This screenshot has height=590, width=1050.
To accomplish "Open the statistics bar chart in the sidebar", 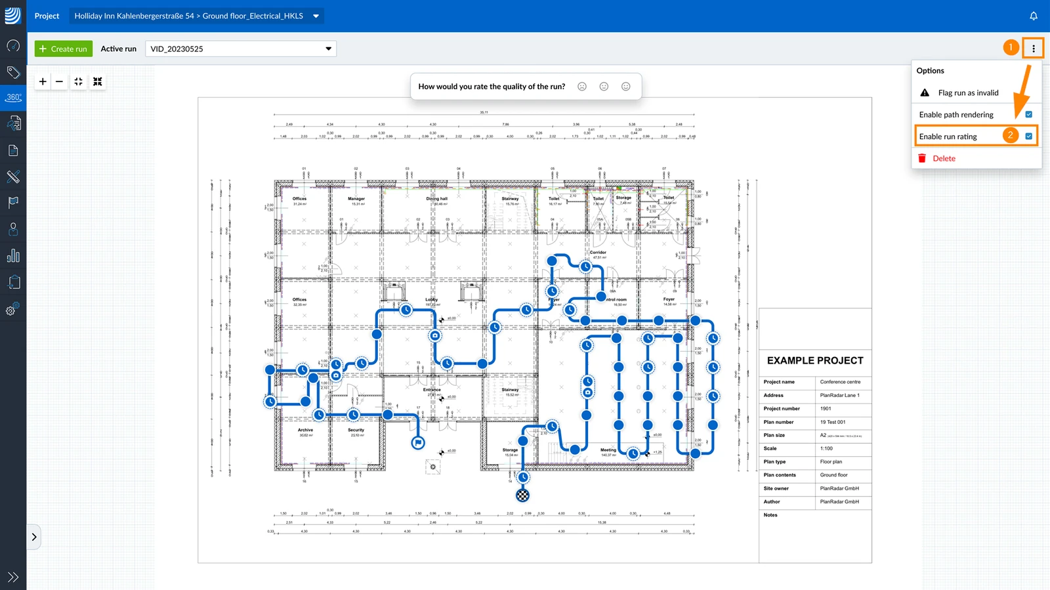I will 13,256.
